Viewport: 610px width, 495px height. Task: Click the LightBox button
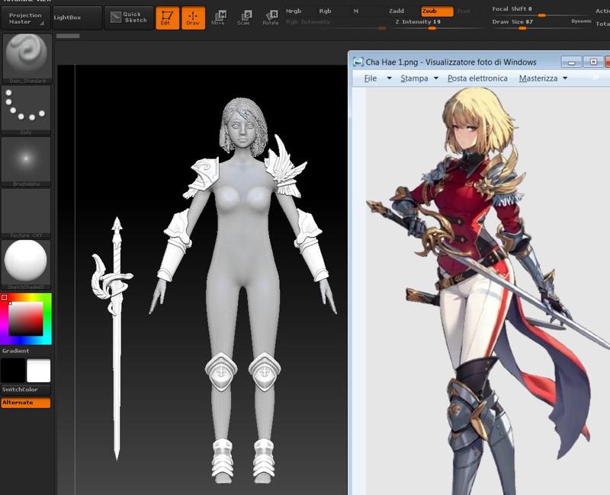point(67,17)
